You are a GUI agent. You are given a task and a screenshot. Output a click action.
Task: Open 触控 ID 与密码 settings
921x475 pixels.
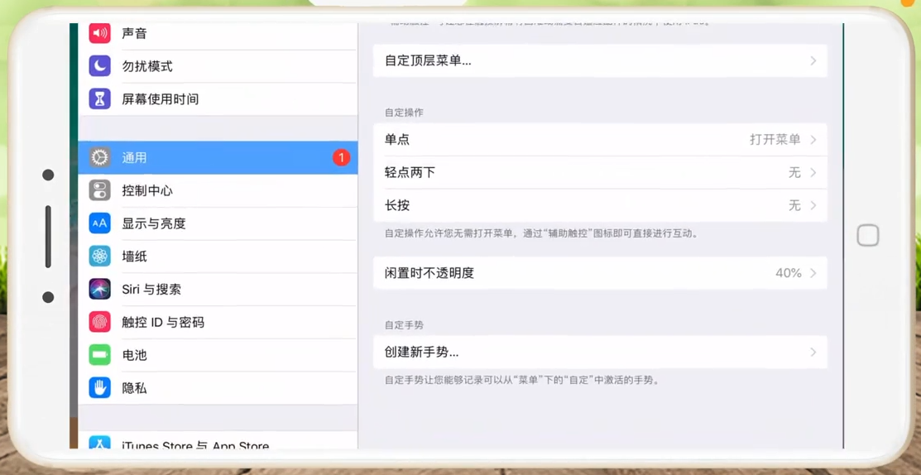218,322
